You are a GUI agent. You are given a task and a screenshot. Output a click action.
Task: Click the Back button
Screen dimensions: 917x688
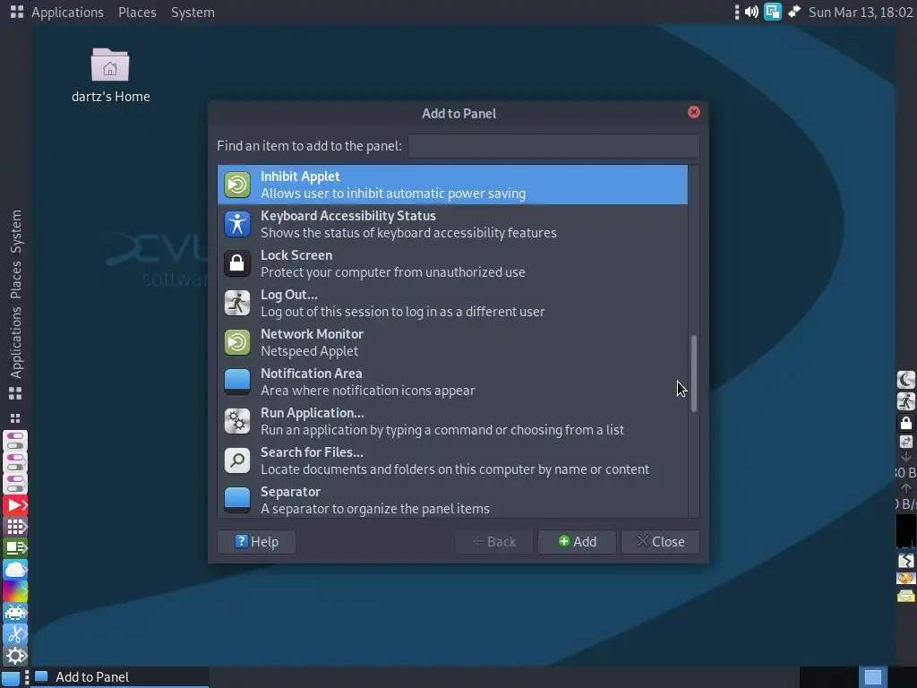(x=493, y=542)
